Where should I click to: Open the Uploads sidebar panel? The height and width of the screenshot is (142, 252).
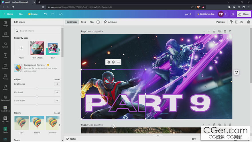click(x=5, y=45)
